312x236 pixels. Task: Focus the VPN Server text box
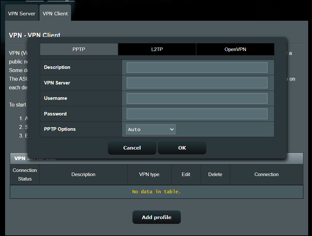point(197,83)
